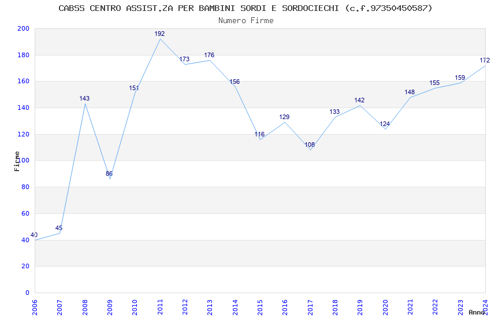The width and height of the screenshot is (491, 318).
Task: Click the x-axis year 2019
Action: tap(360, 308)
